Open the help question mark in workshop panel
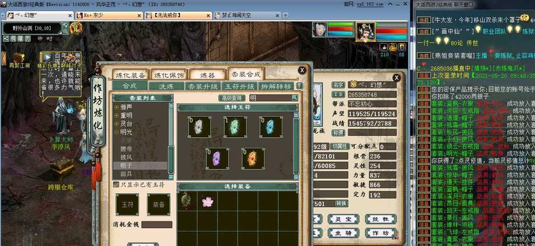This screenshot has height=246, width=535. (x=299, y=85)
